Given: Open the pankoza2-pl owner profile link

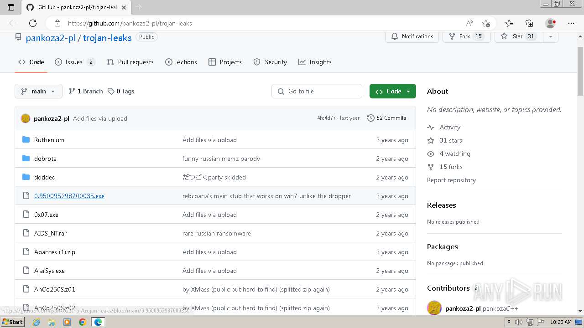Looking at the screenshot, I should pos(51,38).
